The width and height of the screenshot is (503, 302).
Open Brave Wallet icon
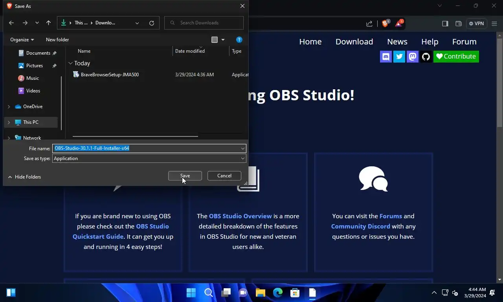[x=458, y=24]
